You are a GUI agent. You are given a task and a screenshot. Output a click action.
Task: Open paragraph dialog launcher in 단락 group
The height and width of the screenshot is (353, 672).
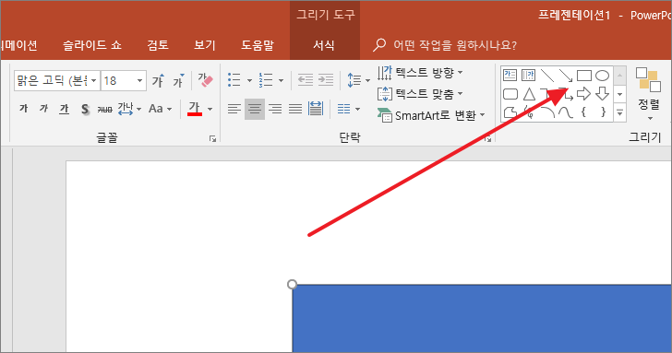pos(488,138)
